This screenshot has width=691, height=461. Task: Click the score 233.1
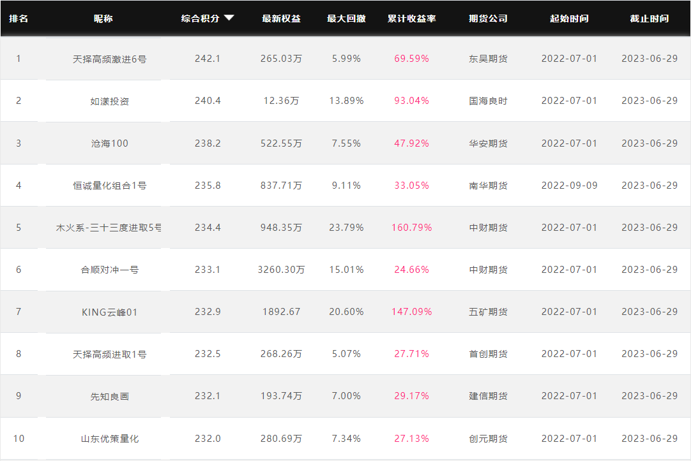(208, 269)
